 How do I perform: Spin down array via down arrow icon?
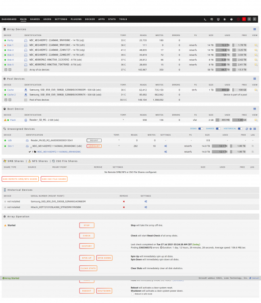[x=6, y=69]
